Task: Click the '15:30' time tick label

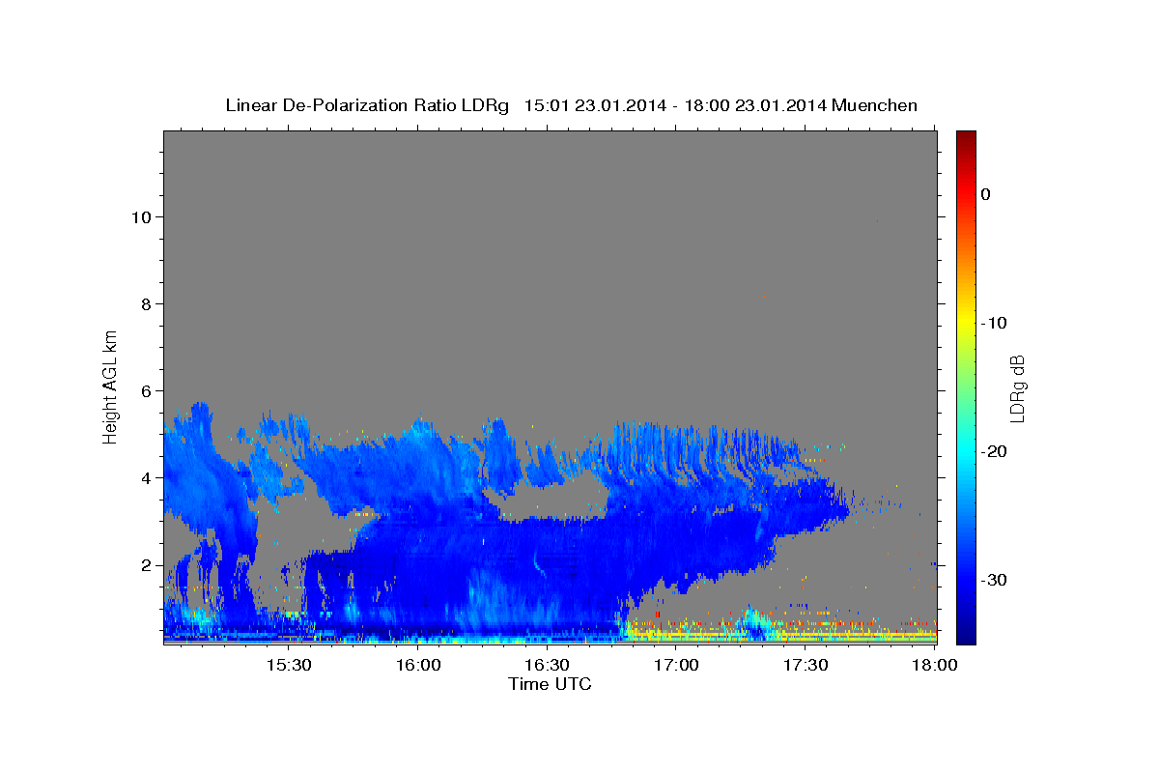Action: click(288, 666)
